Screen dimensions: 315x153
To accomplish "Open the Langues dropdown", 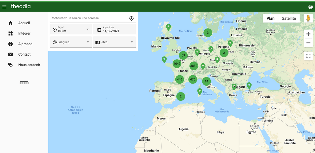I will (71, 42).
